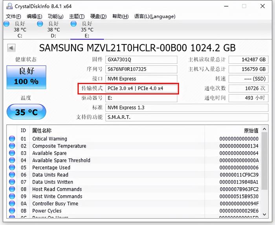Click status circle for Critical Warning row
Image resolution: width=275 pixels, height=225 pixels.
[x=12, y=138]
